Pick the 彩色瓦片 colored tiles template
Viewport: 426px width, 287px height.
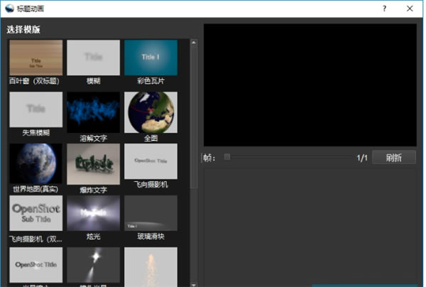(151, 58)
